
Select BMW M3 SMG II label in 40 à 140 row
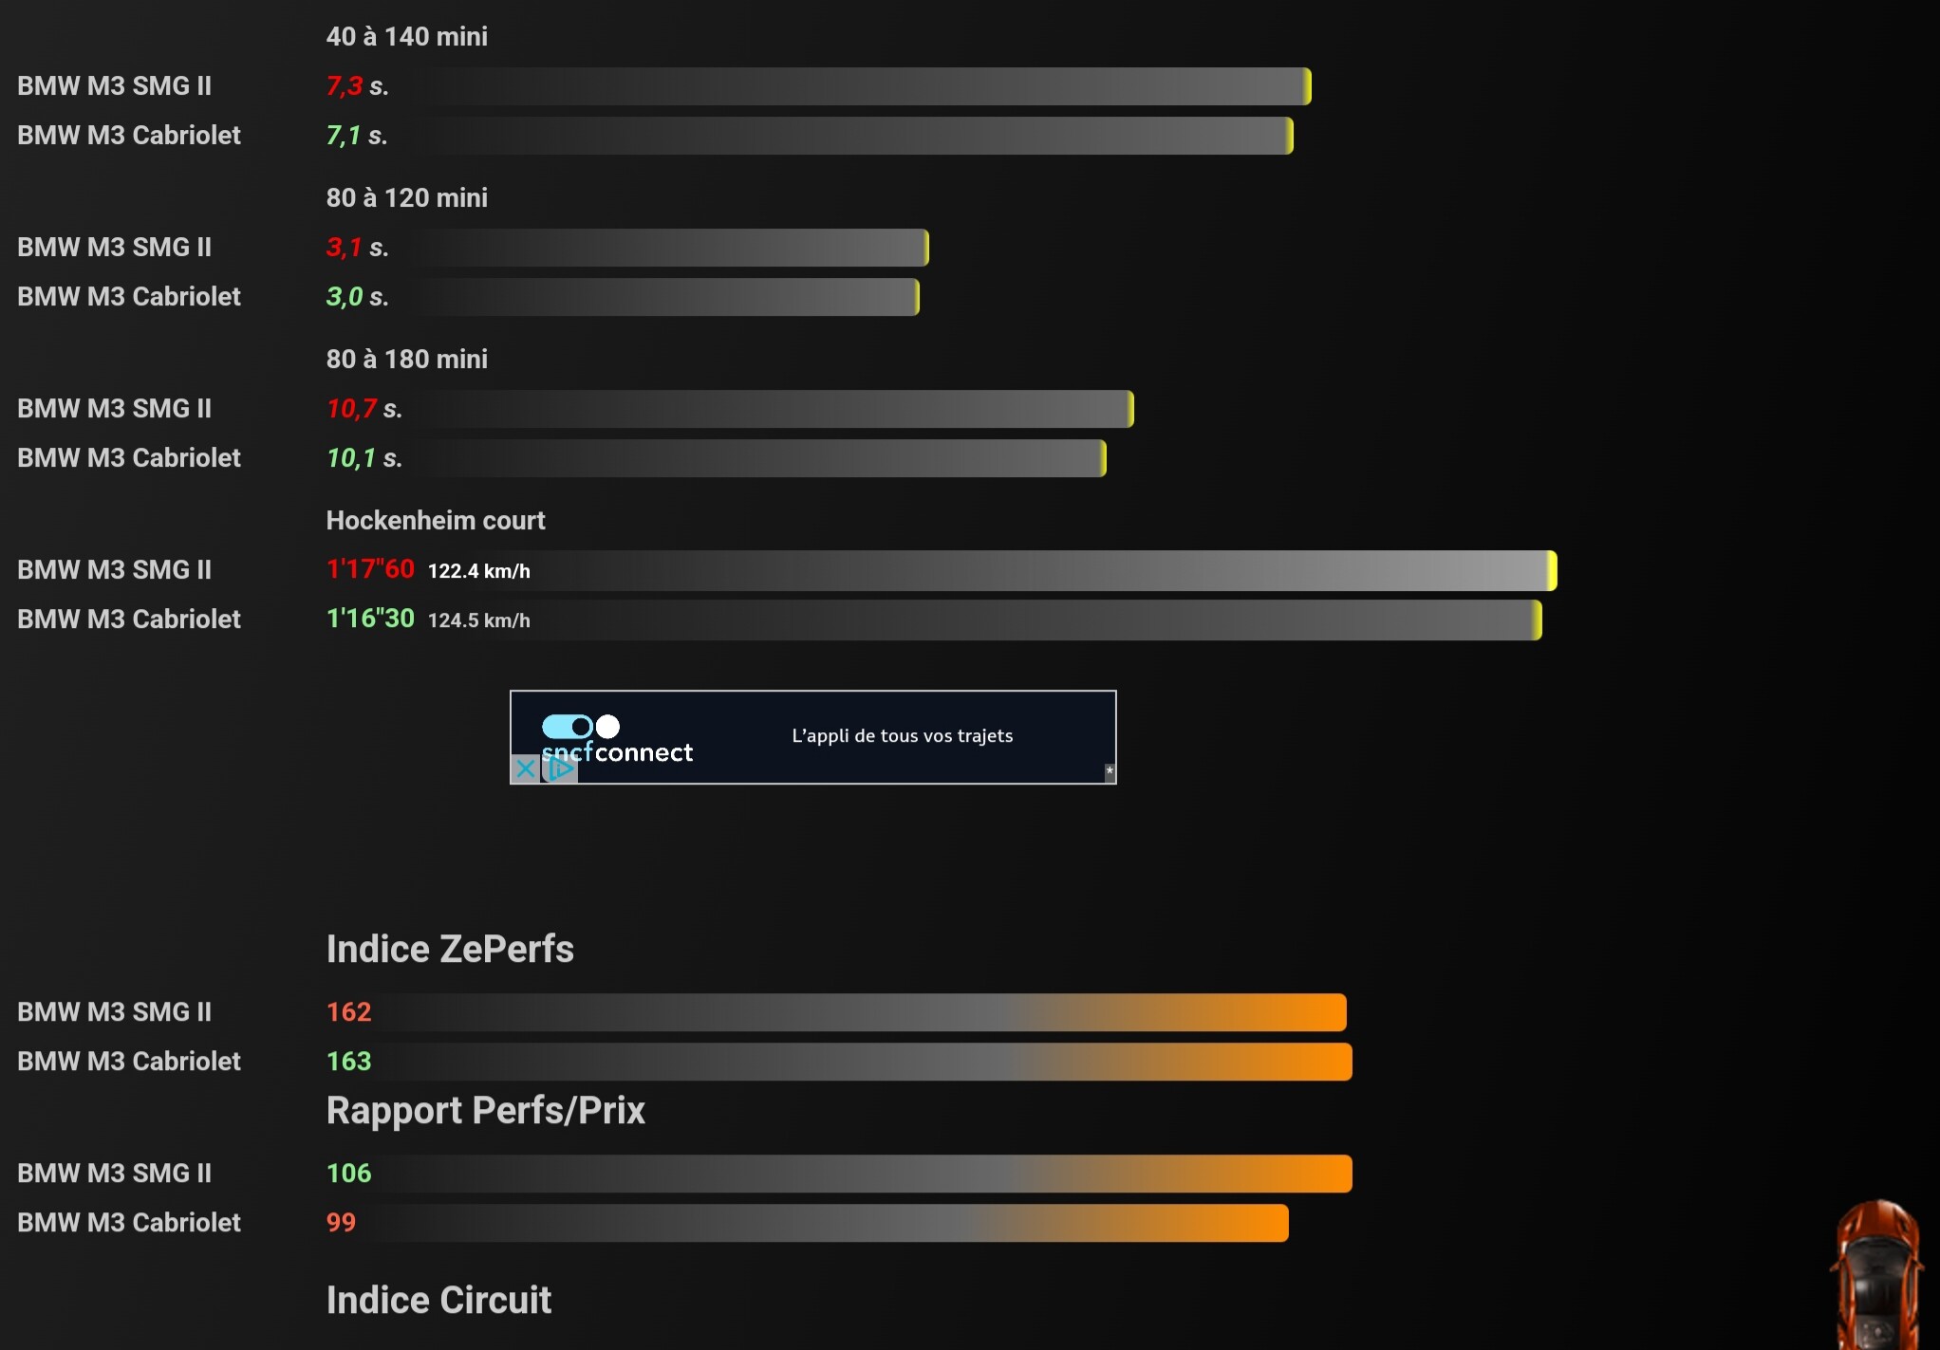(x=115, y=85)
